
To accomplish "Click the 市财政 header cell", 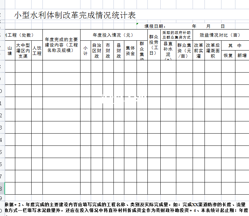I will click(108, 51).
